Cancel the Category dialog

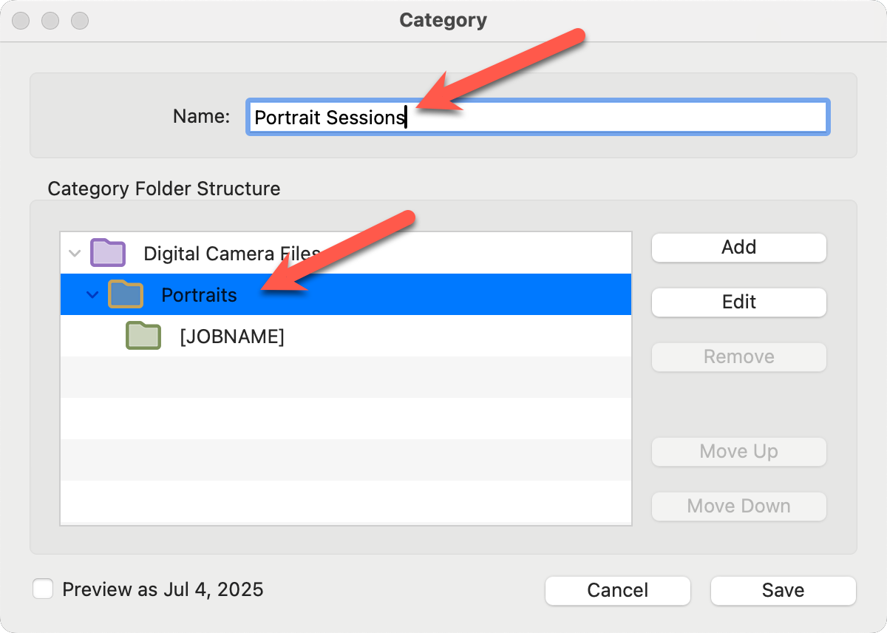coord(617,590)
